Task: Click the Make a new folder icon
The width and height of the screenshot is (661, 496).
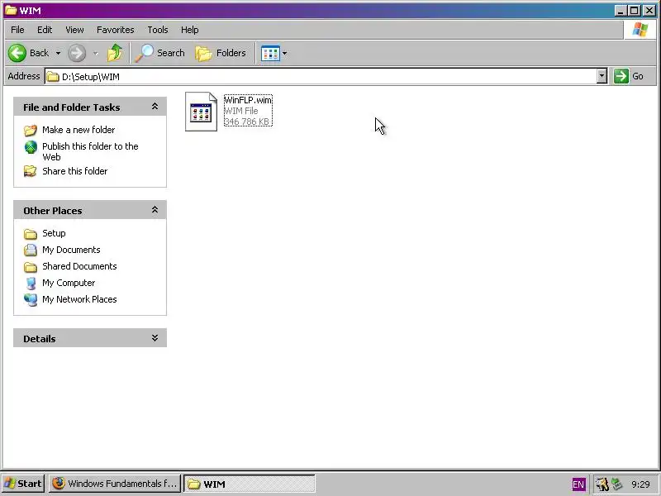Action: point(31,131)
